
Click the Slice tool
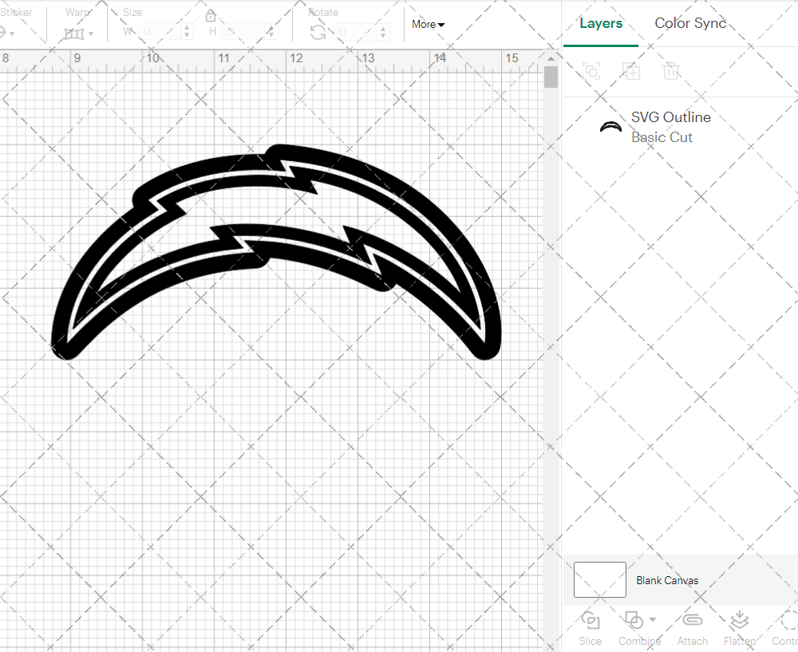tap(590, 629)
